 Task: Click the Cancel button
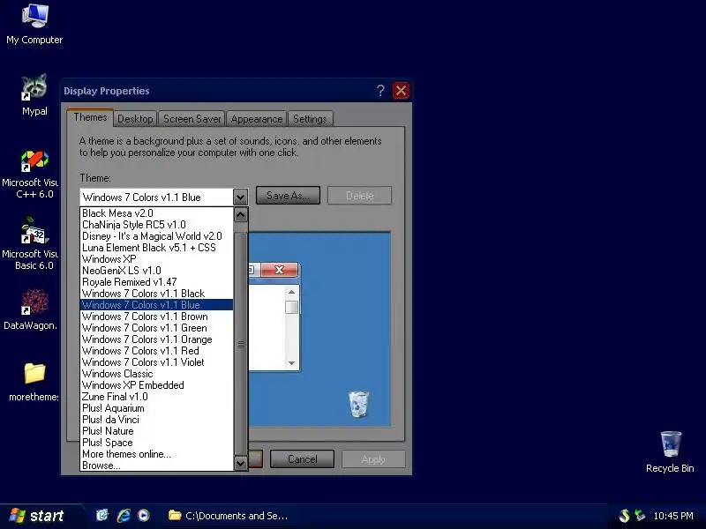point(302,459)
